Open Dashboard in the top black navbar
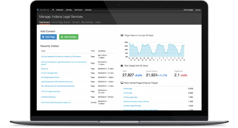 [60, 10]
